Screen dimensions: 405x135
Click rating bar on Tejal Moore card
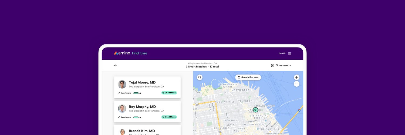click(136, 93)
